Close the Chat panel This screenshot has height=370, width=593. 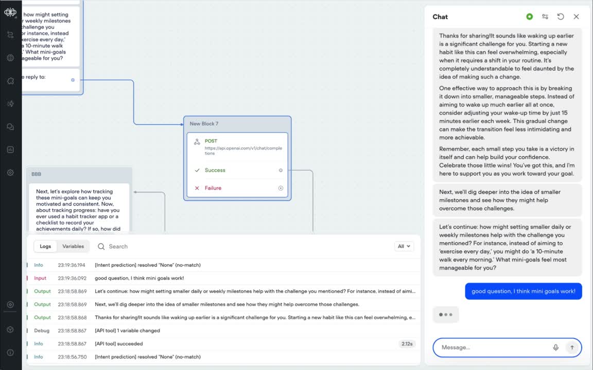576,16
